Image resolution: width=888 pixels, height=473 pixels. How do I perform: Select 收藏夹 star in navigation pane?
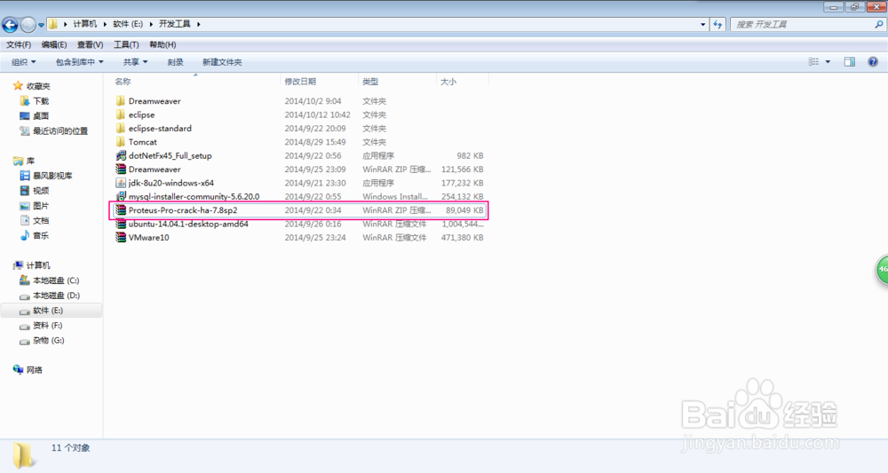[18, 85]
